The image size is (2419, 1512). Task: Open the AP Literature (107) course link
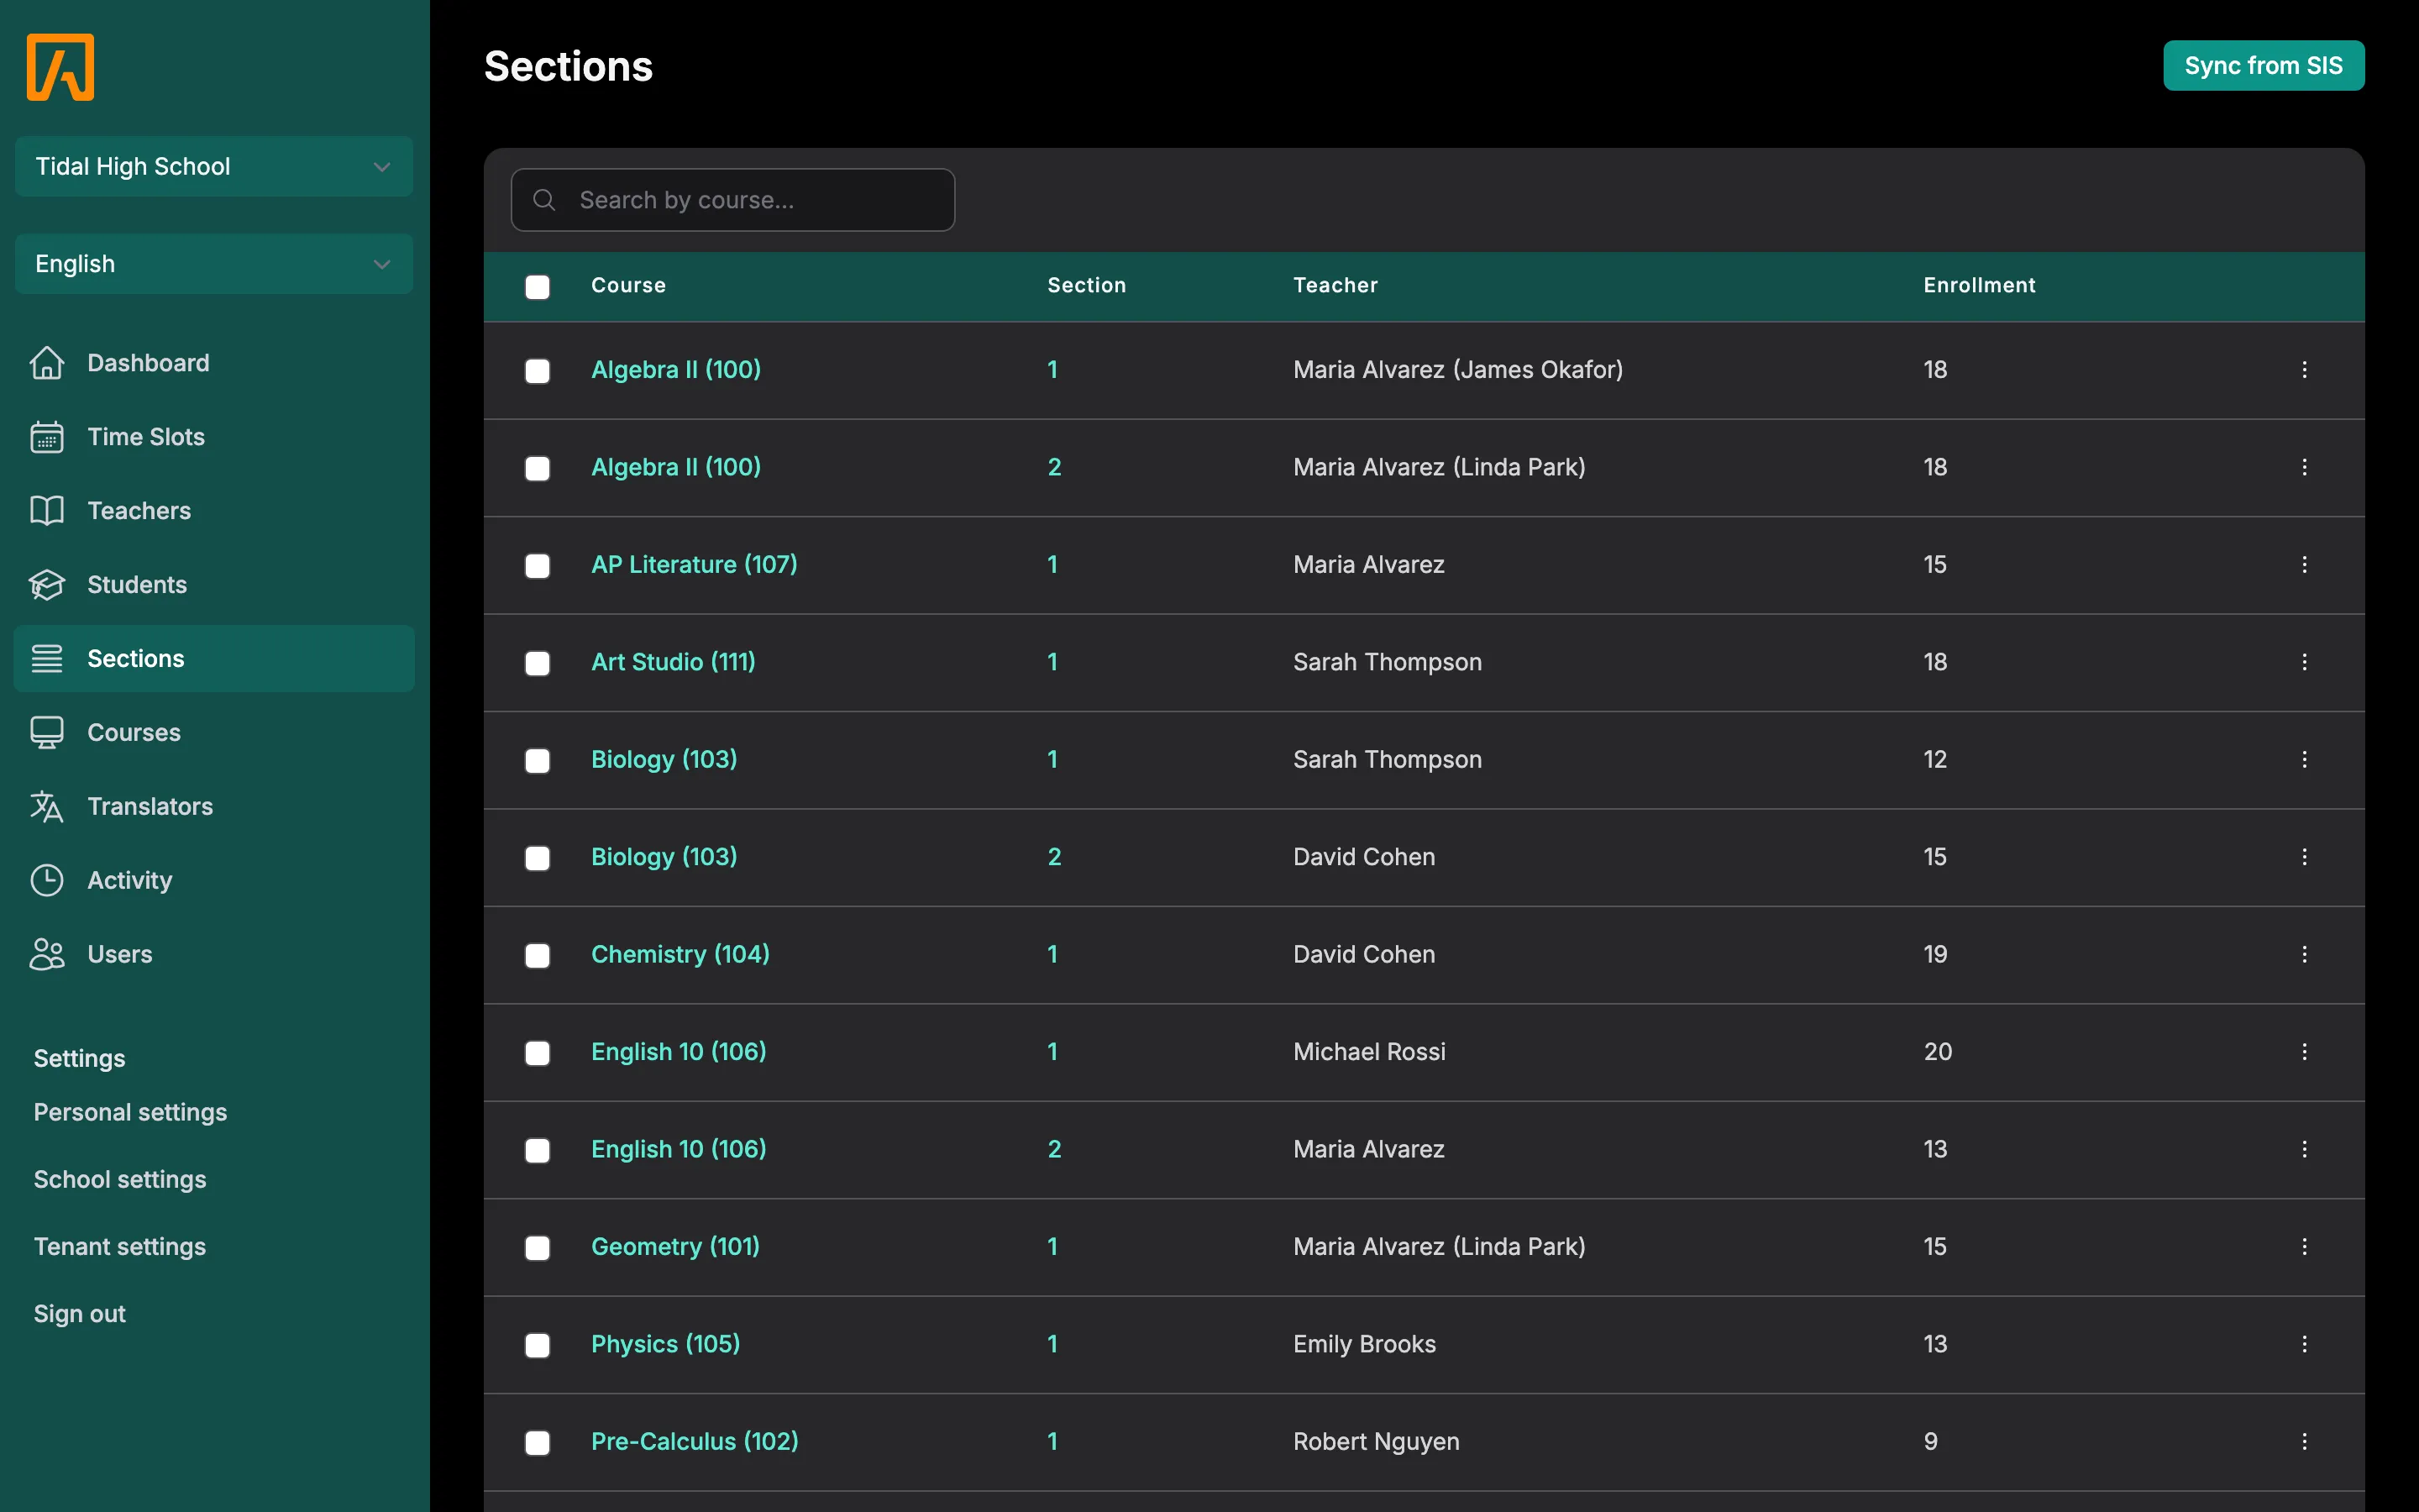coord(694,565)
